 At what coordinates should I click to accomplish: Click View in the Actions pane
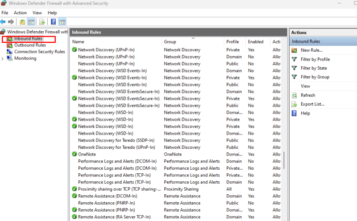point(305,86)
